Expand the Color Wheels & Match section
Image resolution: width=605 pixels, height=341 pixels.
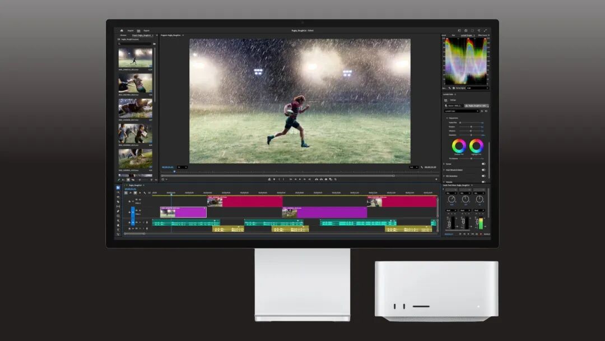(x=444, y=170)
